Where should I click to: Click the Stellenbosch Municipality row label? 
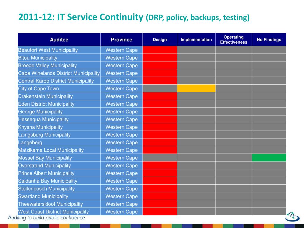pos(46,189)
